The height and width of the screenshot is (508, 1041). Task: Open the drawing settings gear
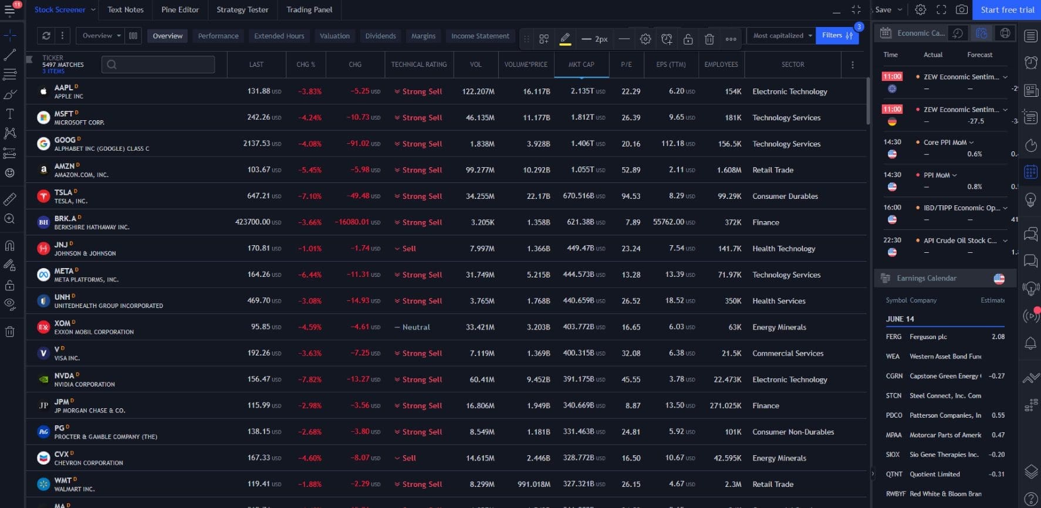pos(645,39)
